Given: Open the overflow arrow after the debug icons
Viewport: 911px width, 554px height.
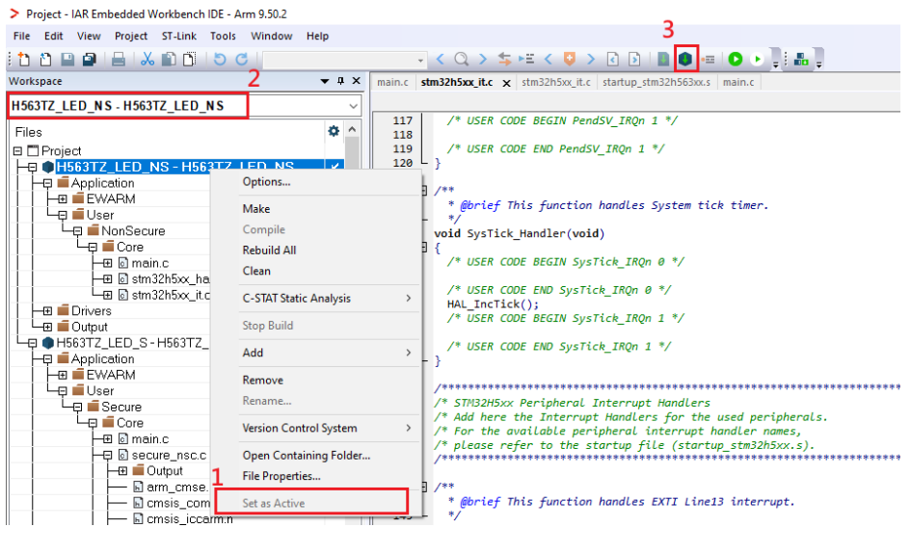Looking at the screenshot, I should click(x=776, y=65).
